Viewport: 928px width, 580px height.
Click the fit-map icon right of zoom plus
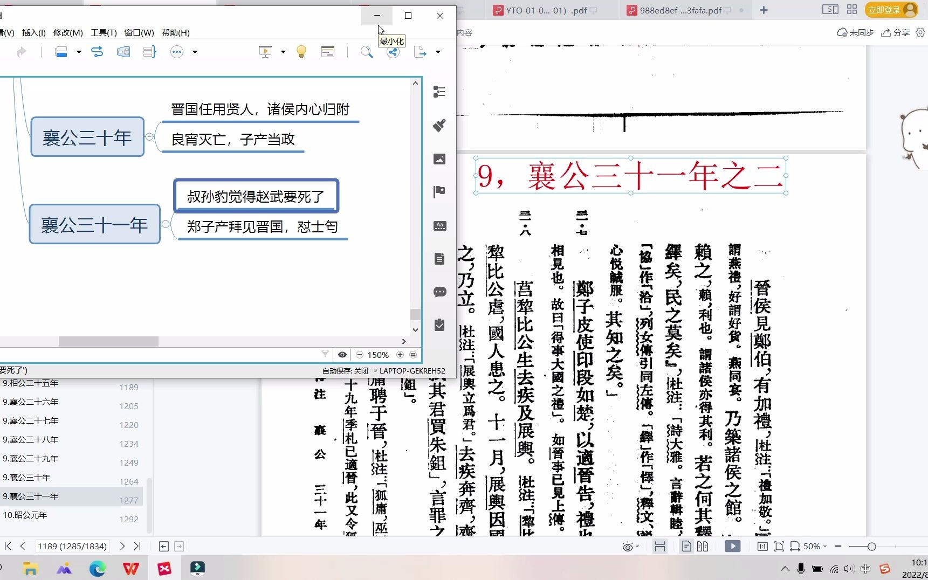[413, 355]
